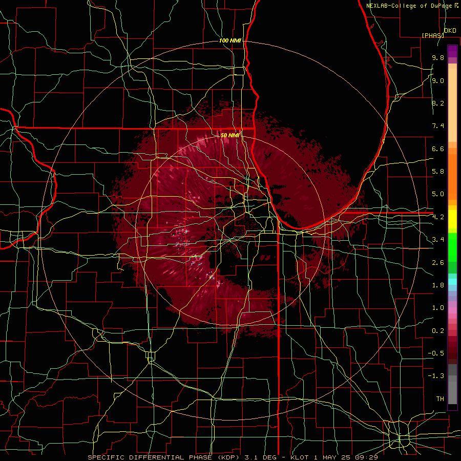Viewport: 461px width, 461px height.
Task: Click the yellow segment of the color bar
Action: (452, 219)
